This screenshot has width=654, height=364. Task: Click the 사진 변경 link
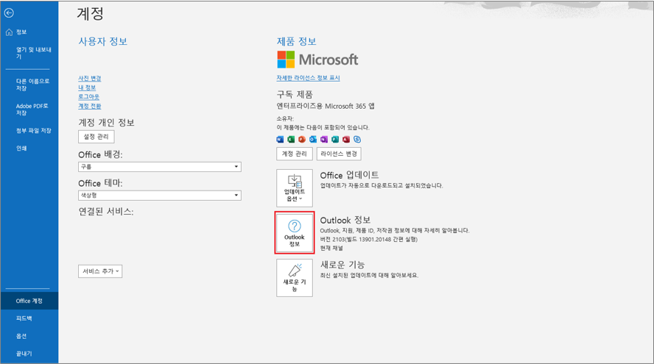point(90,78)
